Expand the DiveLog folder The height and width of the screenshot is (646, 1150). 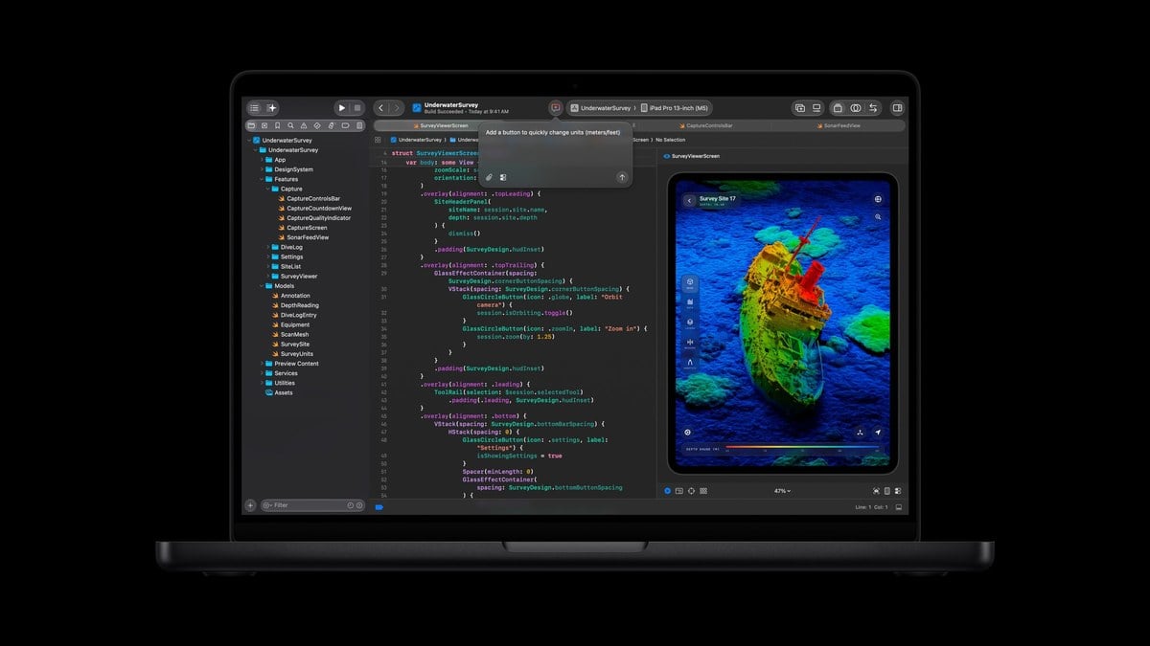[268, 247]
